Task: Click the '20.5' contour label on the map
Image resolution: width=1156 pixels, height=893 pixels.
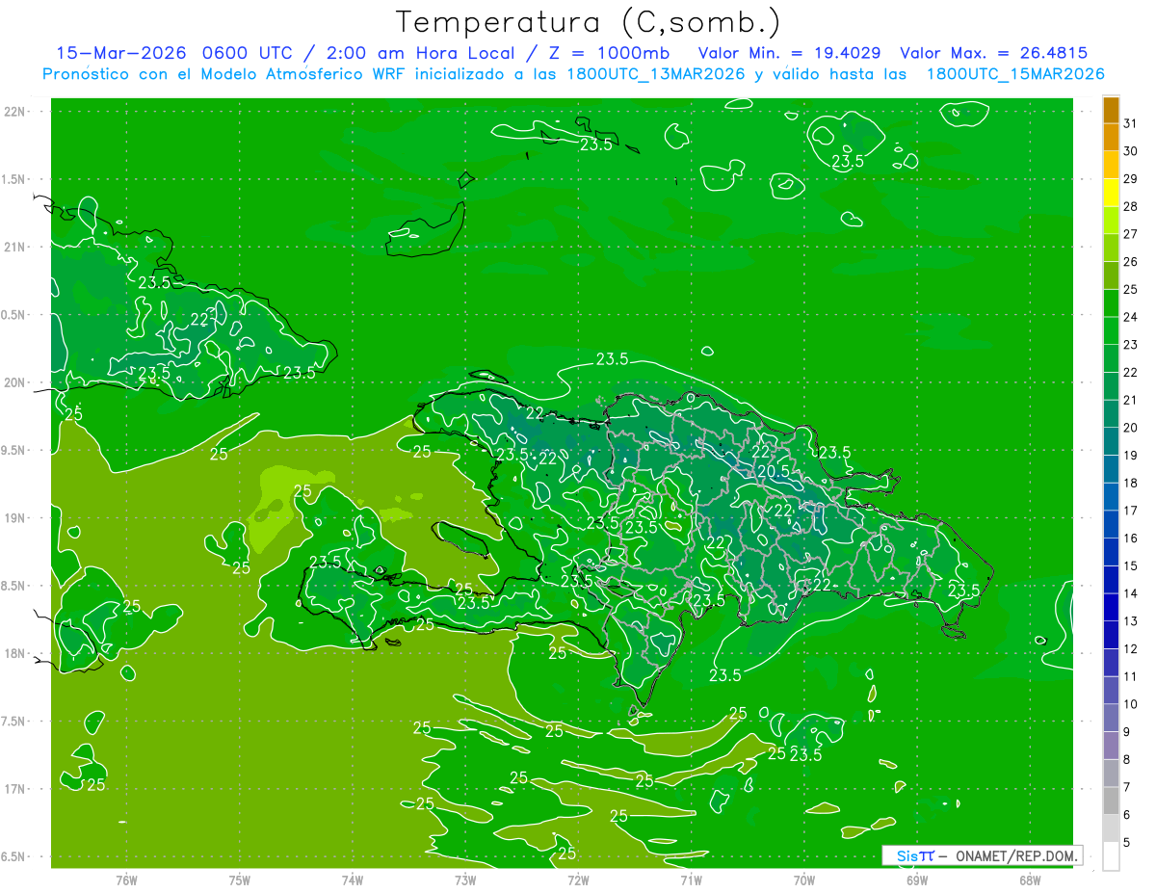Action: (774, 471)
